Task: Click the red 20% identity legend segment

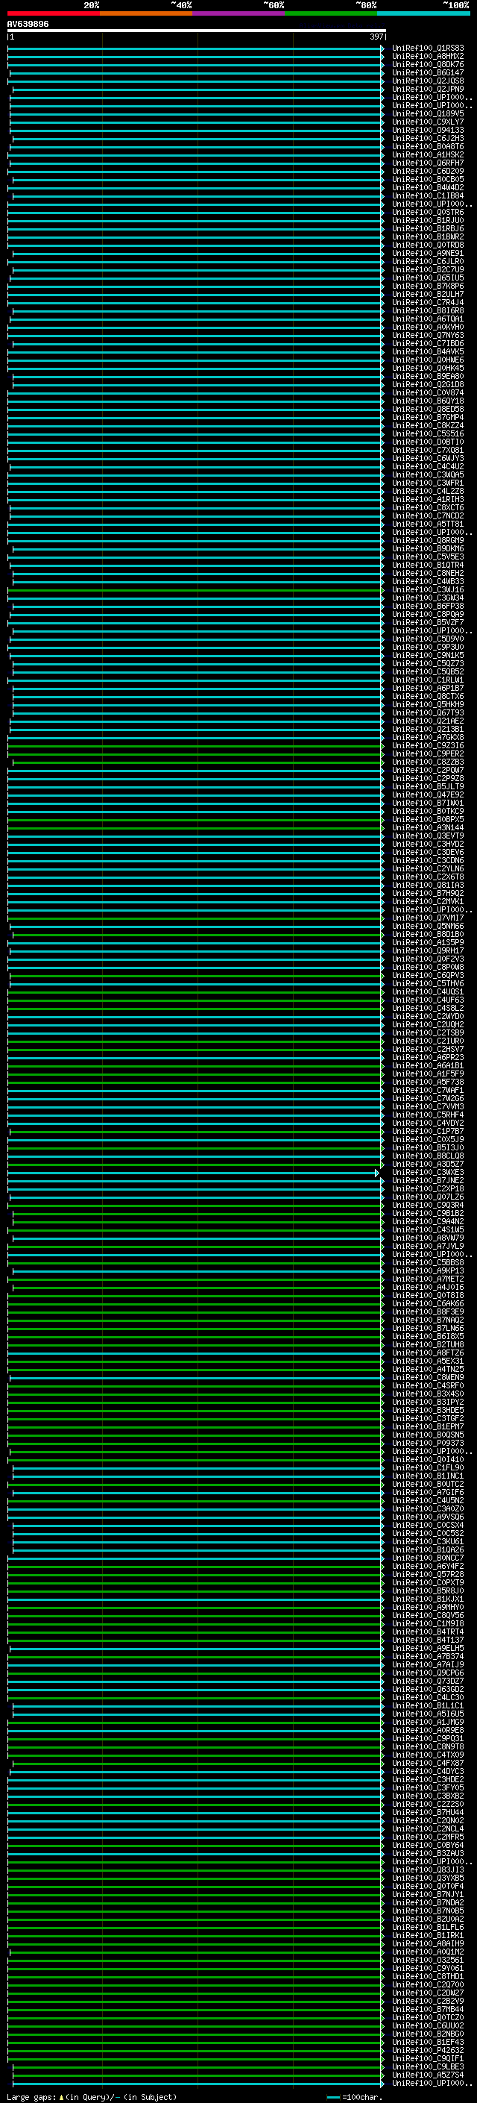Action: tap(53, 13)
